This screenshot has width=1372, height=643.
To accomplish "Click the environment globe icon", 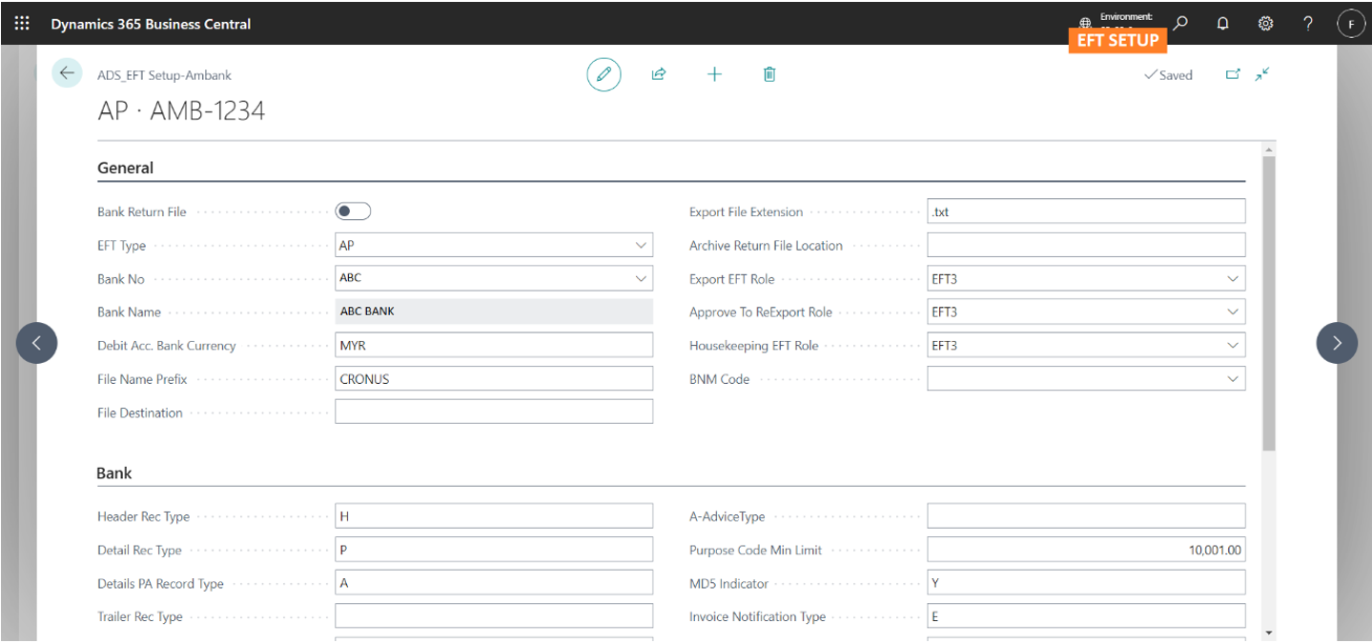I will pos(1085,23).
